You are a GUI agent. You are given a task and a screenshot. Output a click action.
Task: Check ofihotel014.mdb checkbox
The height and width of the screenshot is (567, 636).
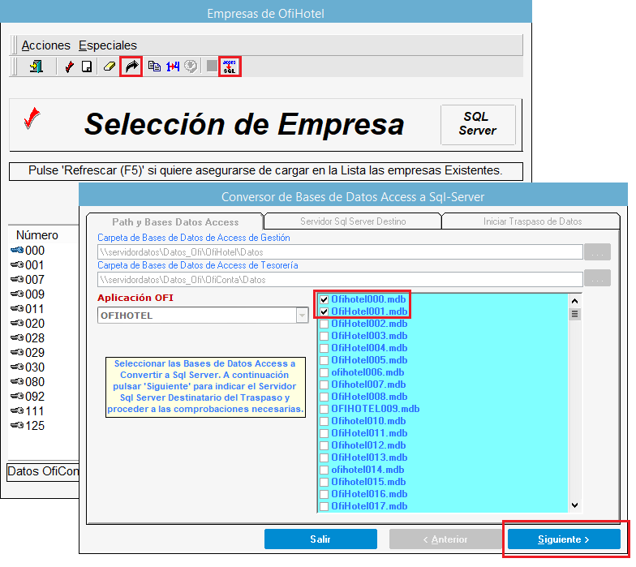tap(324, 470)
